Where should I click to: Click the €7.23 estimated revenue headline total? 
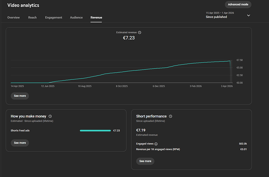129,38
